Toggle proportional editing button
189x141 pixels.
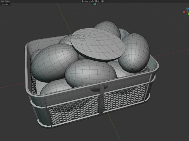[x=102, y=1]
